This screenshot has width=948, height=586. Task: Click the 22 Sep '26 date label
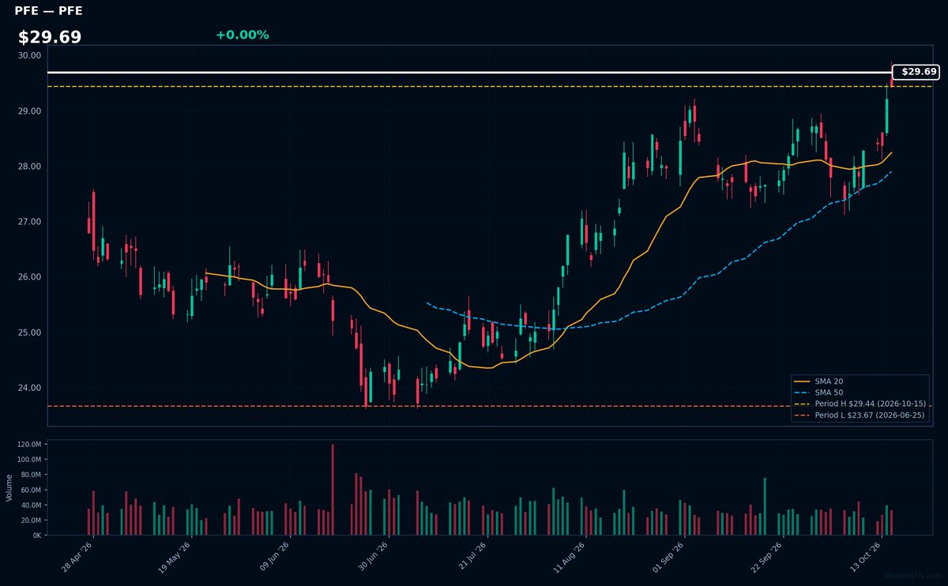[x=768, y=557]
